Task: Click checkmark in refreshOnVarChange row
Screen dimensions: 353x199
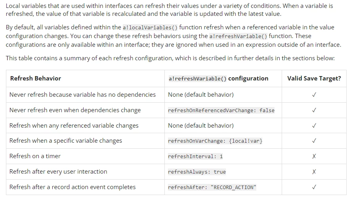Action: point(314,141)
